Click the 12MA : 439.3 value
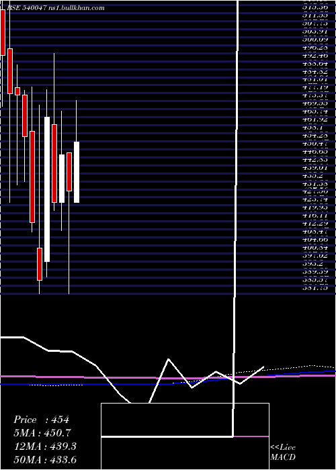This screenshot has width=336, height=470. point(45,446)
